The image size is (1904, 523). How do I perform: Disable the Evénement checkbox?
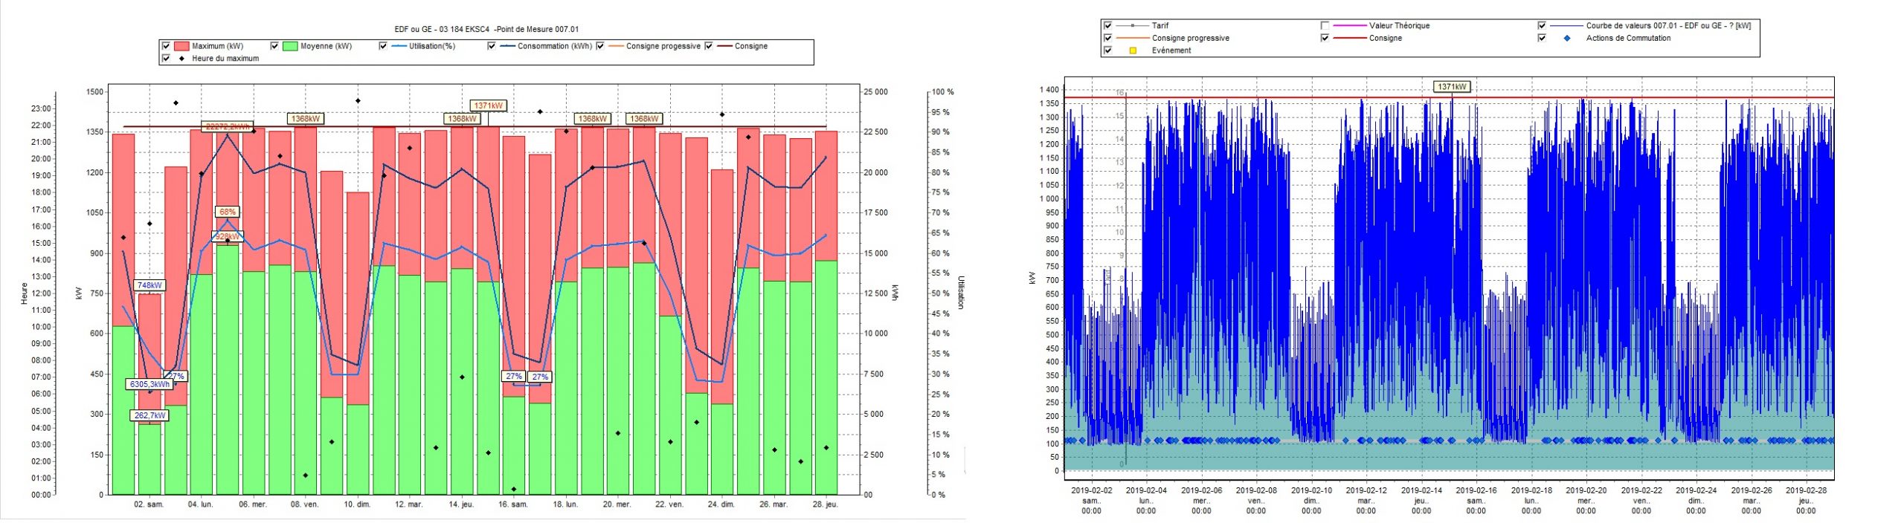pos(1108,51)
